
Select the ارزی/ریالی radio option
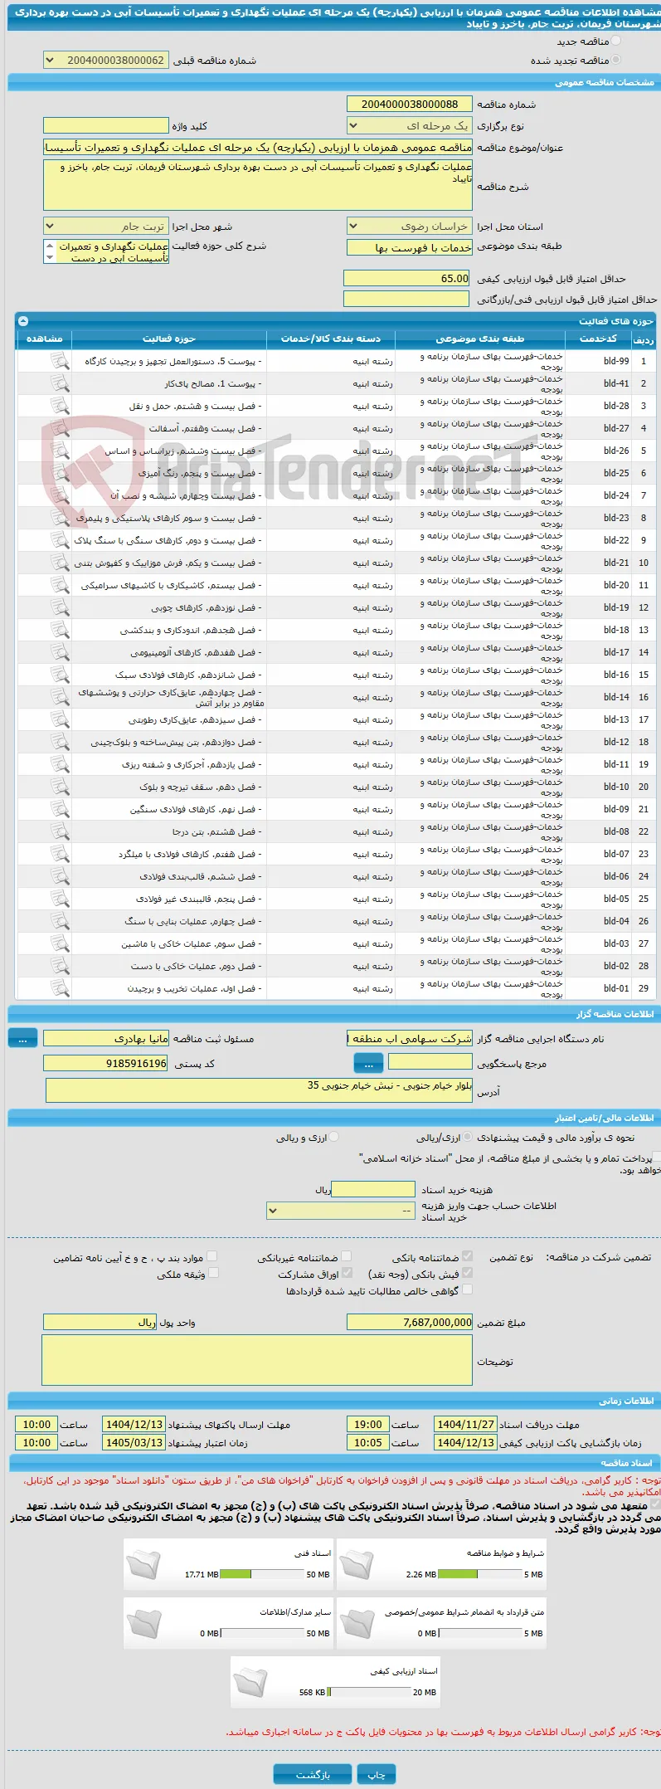pos(468,1137)
